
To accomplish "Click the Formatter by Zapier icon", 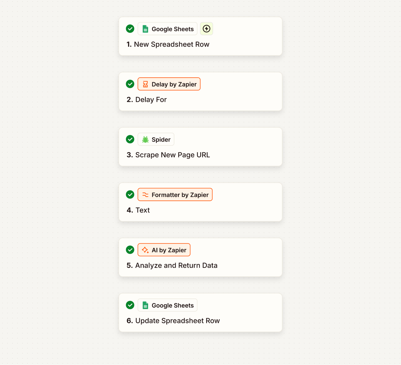I will tap(145, 195).
